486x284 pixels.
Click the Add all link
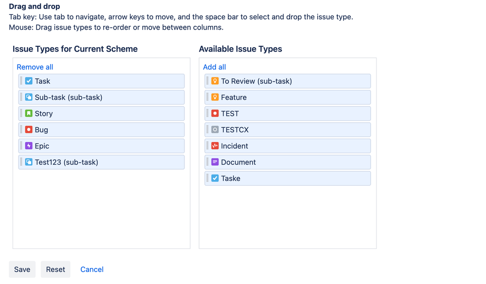coord(214,67)
